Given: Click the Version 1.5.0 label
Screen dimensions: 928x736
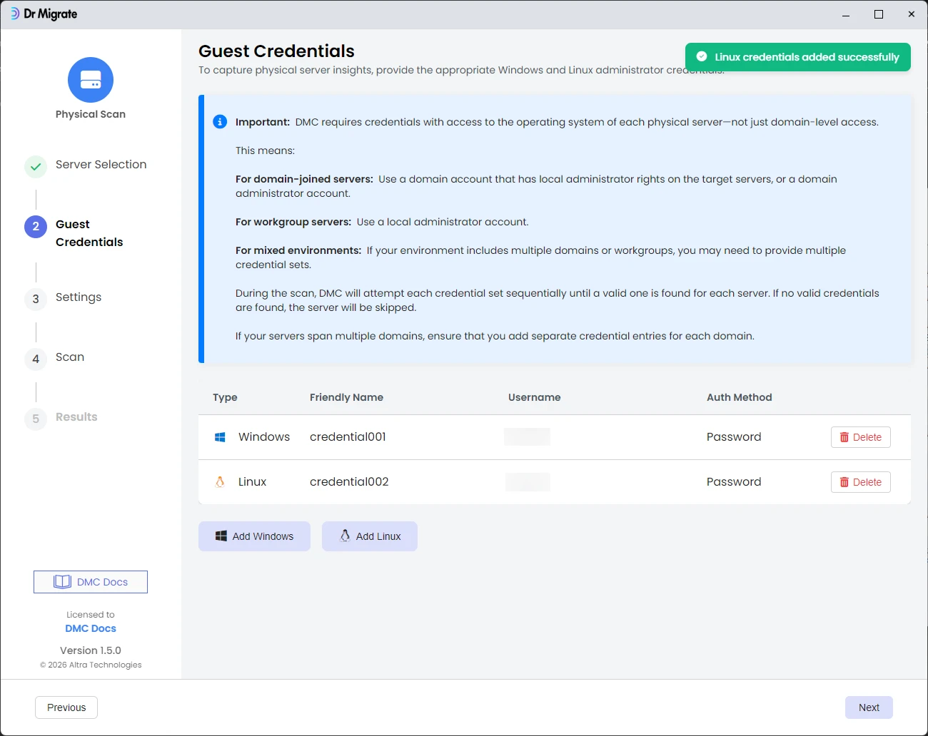Looking at the screenshot, I should coord(91,650).
